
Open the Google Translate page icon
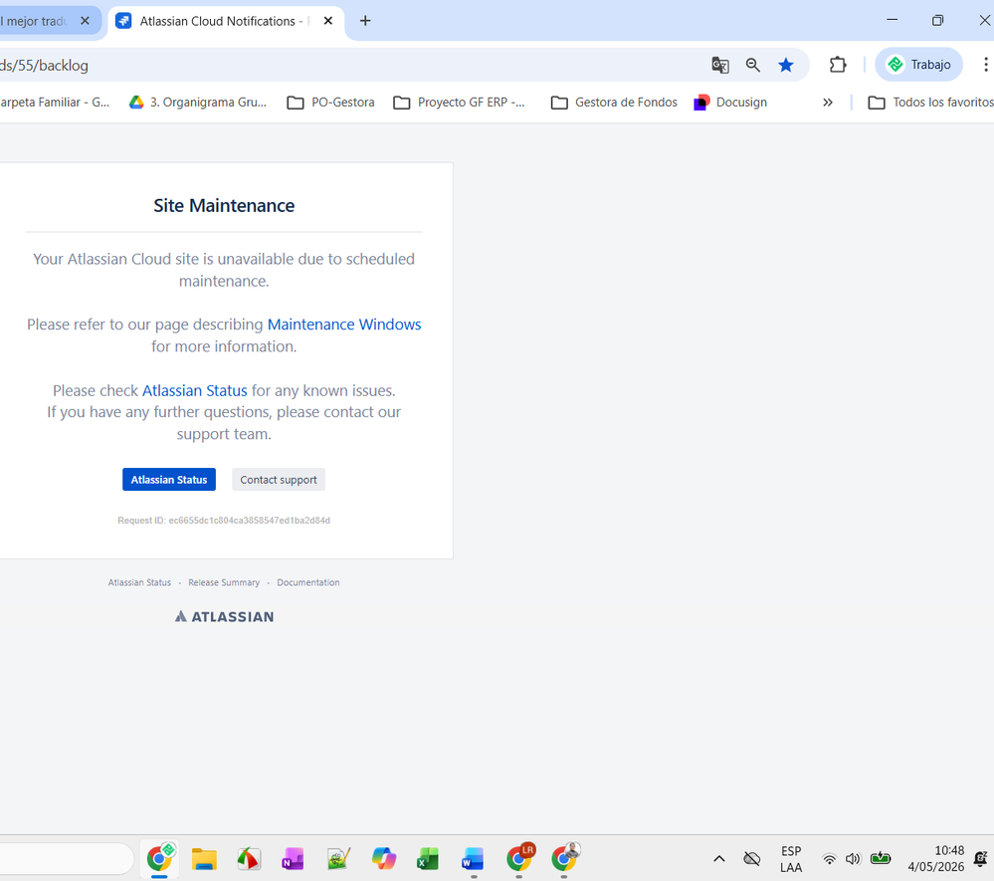point(719,65)
